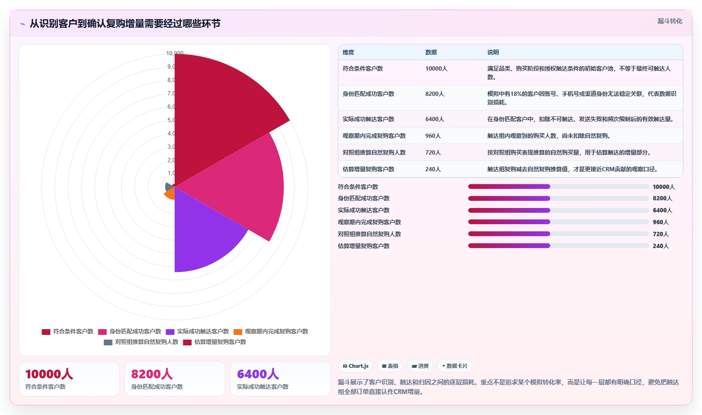
Task: Click the explanation starting 触达组复购减去自然复购
Action: (x=573, y=169)
